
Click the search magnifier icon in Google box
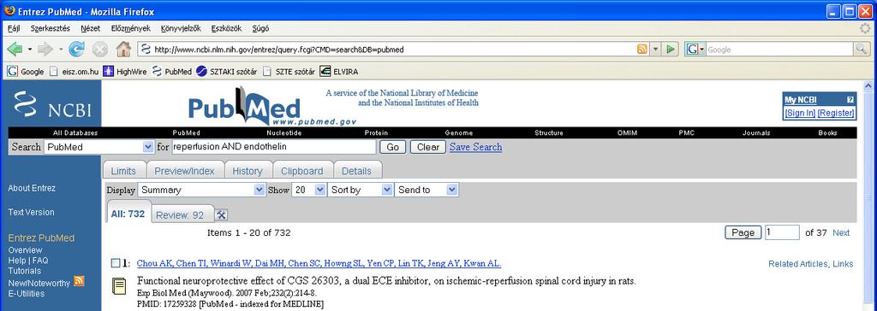862,50
